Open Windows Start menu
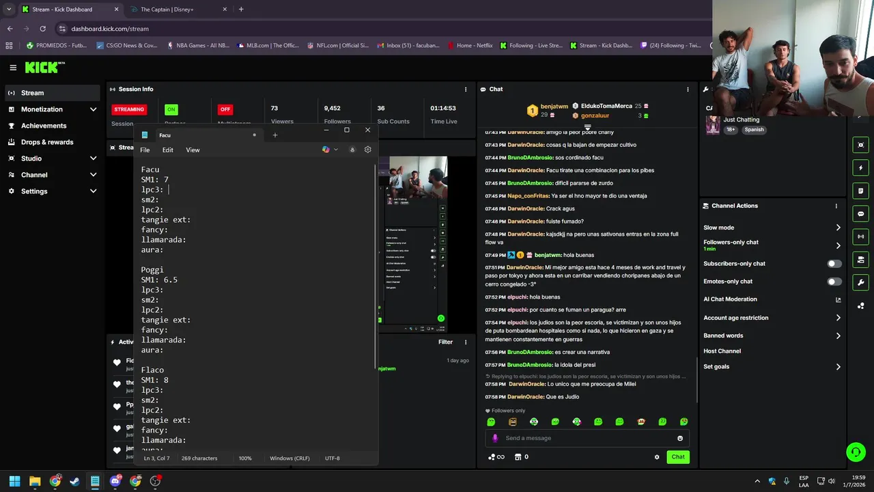The width and height of the screenshot is (874, 492). point(15,481)
